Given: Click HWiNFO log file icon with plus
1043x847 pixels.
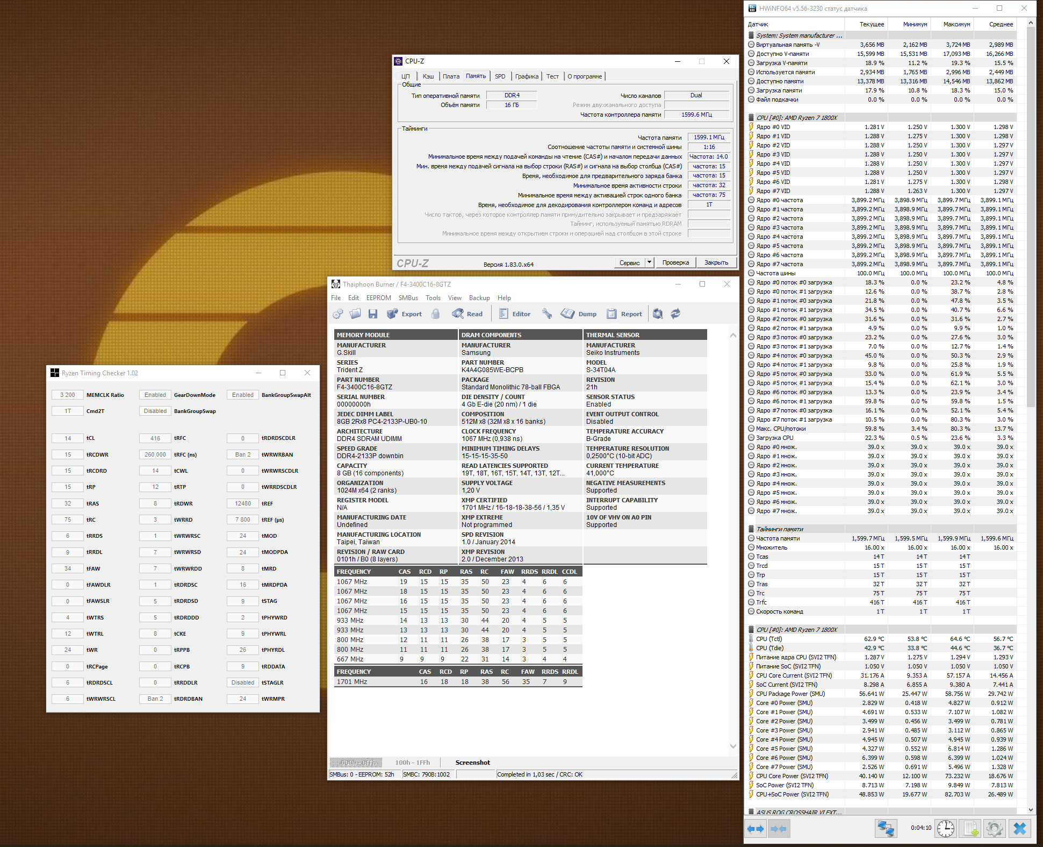Looking at the screenshot, I should coord(970,829).
